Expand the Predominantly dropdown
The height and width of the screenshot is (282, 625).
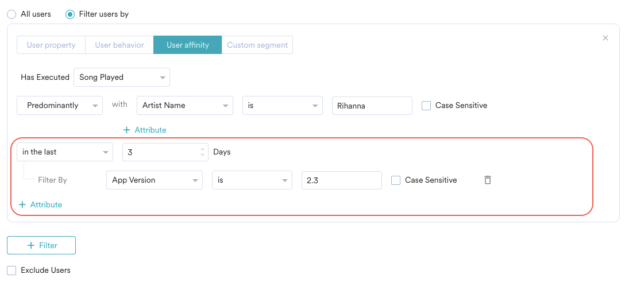[60, 105]
